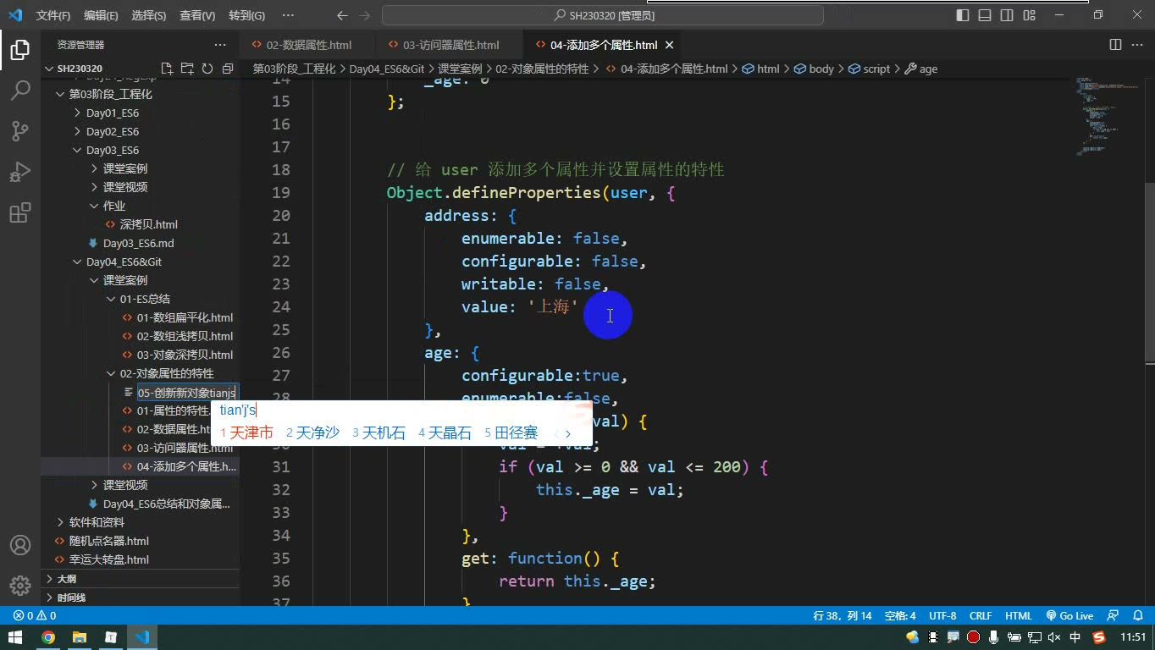This screenshot has height=650, width=1155.
Task: Select IME candidate 天津市
Action: [246, 432]
